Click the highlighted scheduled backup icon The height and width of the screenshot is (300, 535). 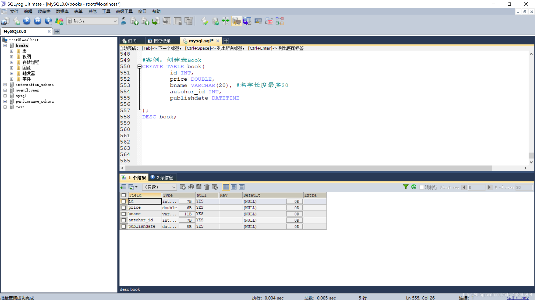pos(236,21)
